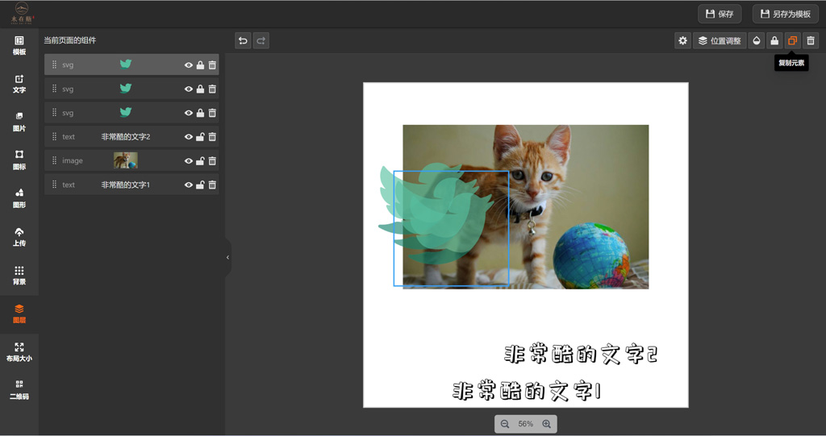Image resolution: width=826 pixels, height=436 pixels.
Task: Select 非常酷的文字1 text on the canvas
Action: point(527,391)
